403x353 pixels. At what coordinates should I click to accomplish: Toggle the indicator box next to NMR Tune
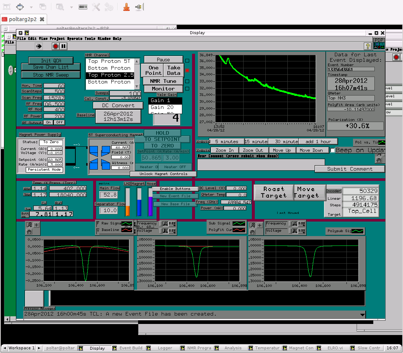tap(187, 81)
